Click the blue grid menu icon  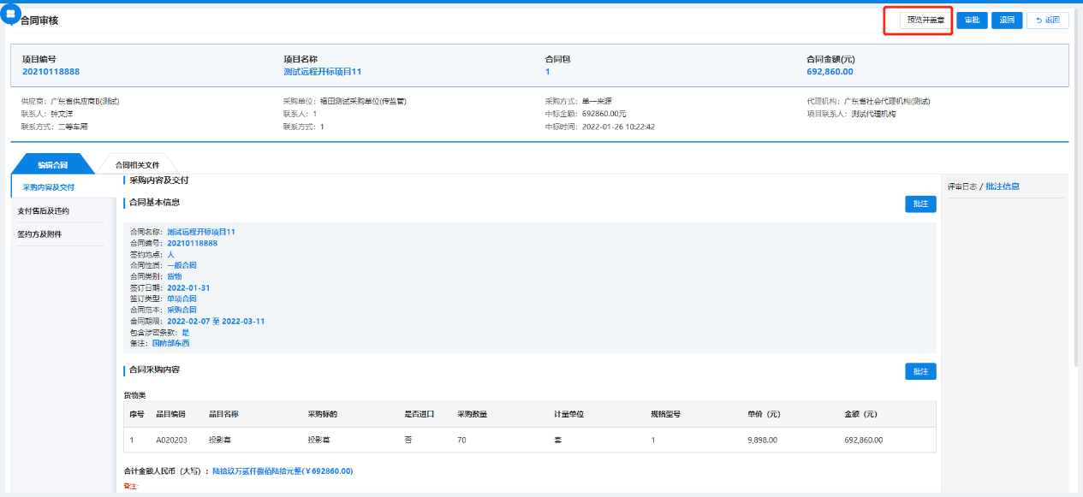click(x=10, y=14)
